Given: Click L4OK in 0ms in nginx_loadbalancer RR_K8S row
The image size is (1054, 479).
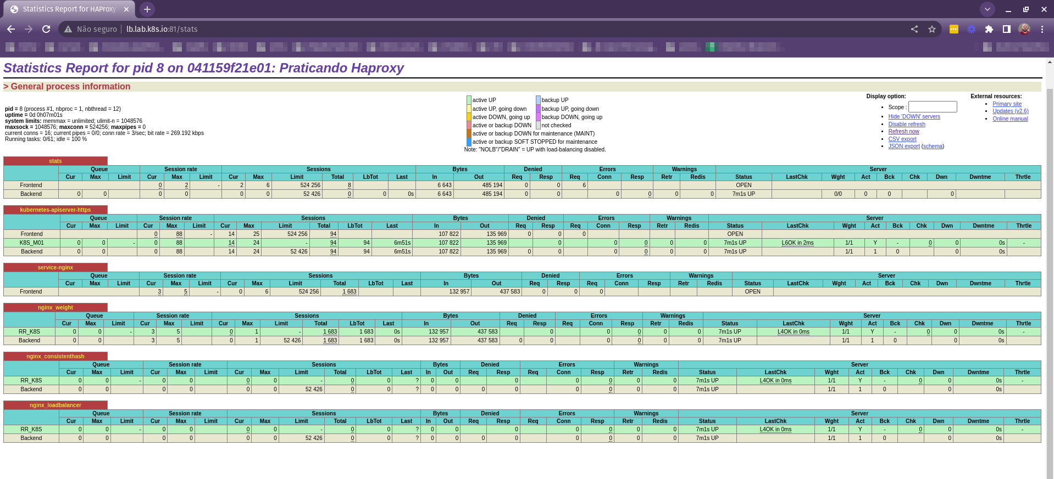Looking at the screenshot, I should tap(775, 430).
